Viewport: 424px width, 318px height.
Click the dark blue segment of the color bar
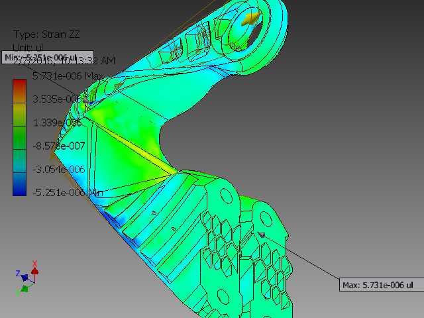(x=19, y=184)
